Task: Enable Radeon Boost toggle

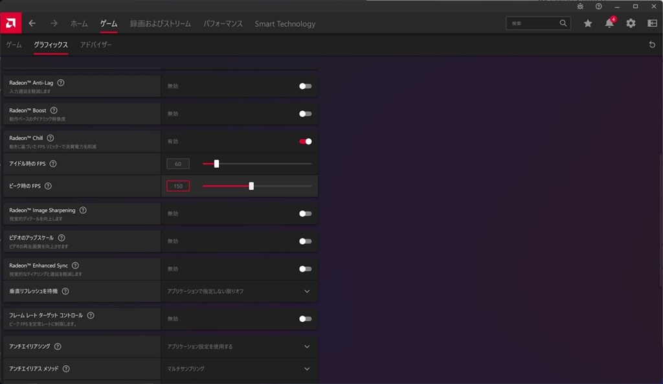Action: 306,114
